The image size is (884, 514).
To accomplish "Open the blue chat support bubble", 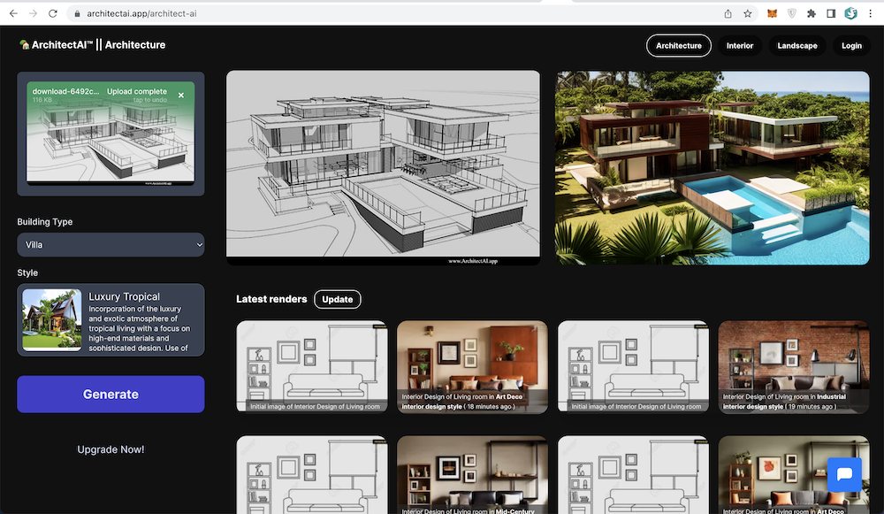I will [844, 474].
